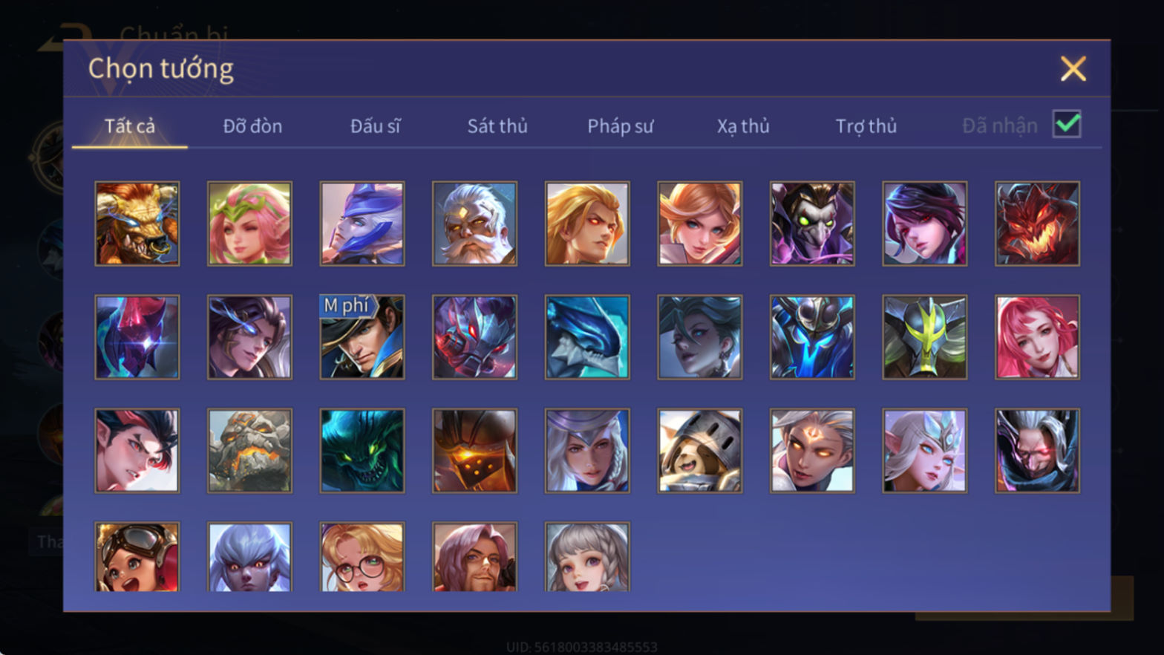This screenshot has height=655, width=1164.
Task: Choose the white-bearded old man hero
Action: [474, 224]
